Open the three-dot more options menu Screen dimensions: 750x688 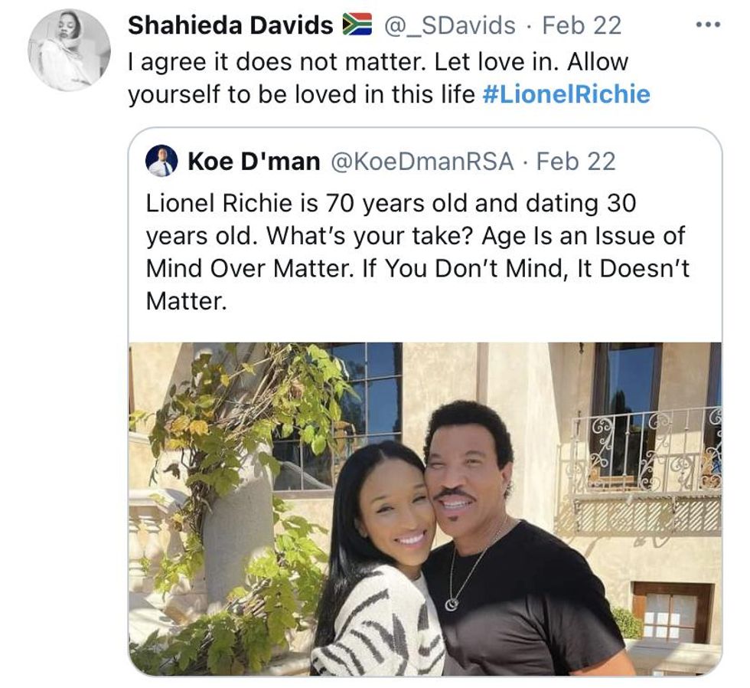coord(707,25)
